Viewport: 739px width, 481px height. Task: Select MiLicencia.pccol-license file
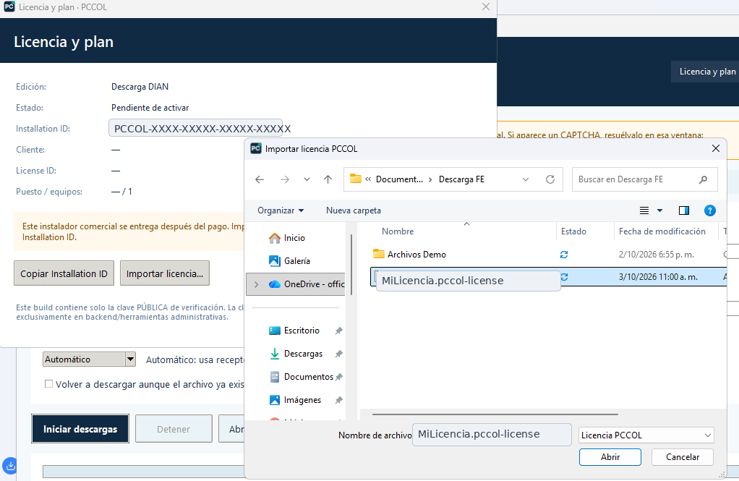469,281
